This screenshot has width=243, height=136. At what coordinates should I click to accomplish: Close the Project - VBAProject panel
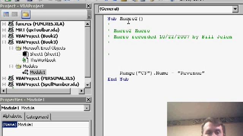pyautogui.click(x=88, y=6)
